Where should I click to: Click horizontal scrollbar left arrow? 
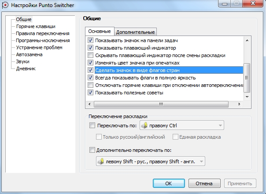point(89,104)
